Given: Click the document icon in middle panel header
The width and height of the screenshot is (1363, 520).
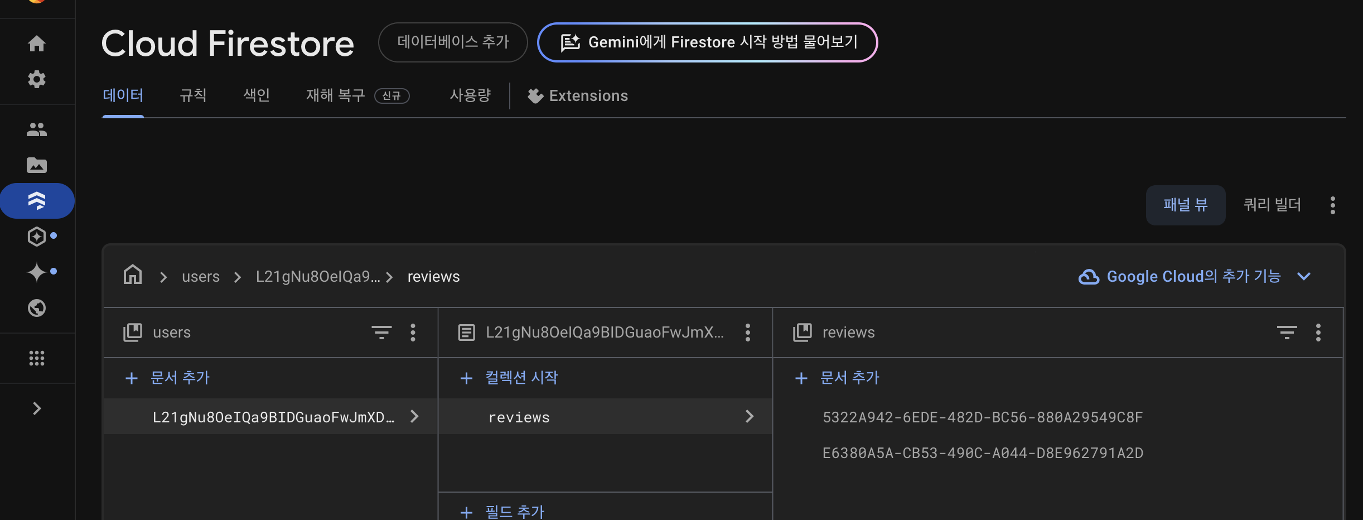Looking at the screenshot, I should coord(467,333).
